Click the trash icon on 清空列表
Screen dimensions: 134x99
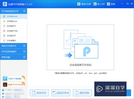(77, 93)
